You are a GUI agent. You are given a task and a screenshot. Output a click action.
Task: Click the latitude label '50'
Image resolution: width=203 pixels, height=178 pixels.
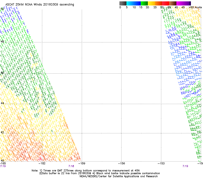(2, 9)
